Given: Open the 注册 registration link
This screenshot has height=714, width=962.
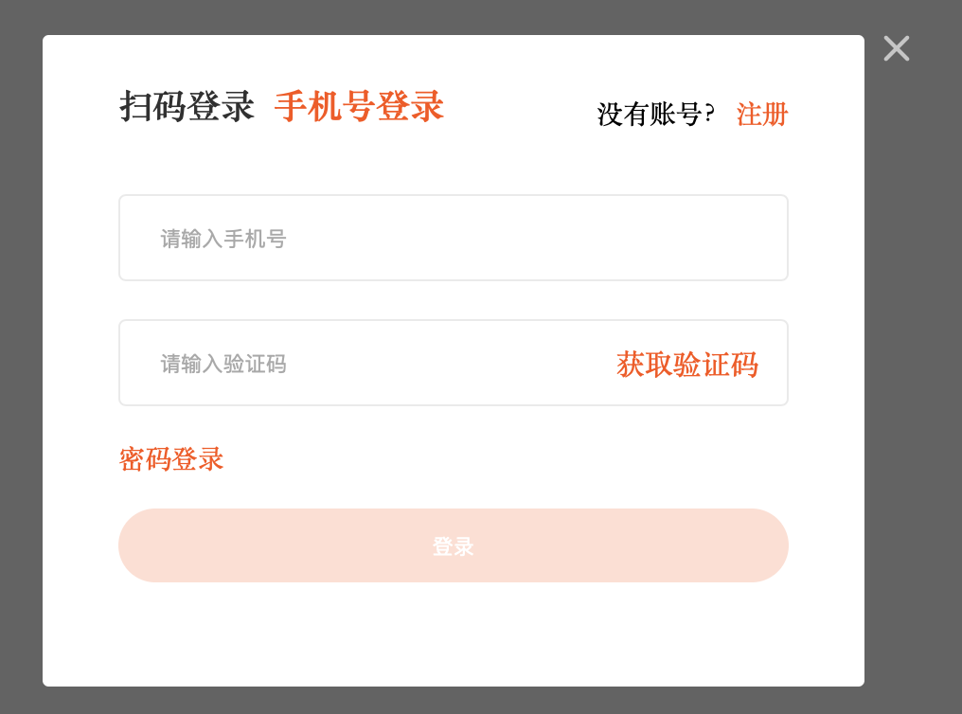Looking at the screenshot, I should tap(762, 115).
